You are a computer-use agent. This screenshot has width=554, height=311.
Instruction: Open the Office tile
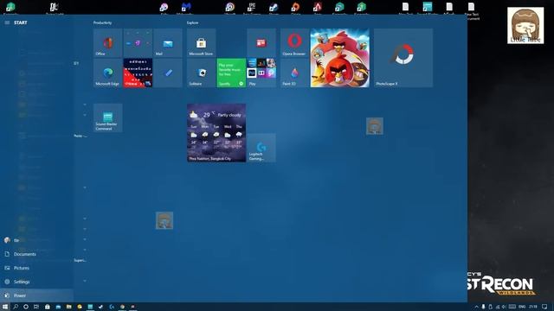(107, 43)
